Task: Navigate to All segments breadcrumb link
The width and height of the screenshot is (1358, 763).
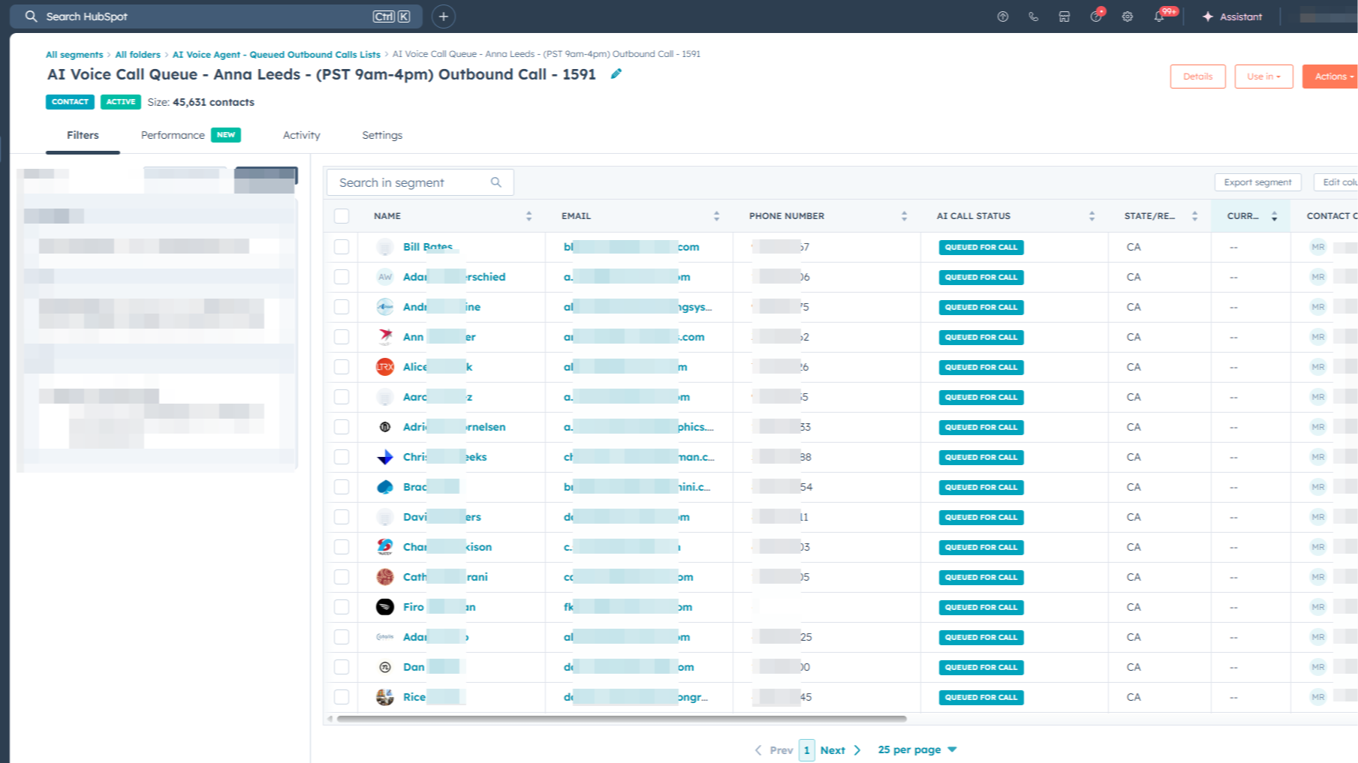Action: (74, 54)
